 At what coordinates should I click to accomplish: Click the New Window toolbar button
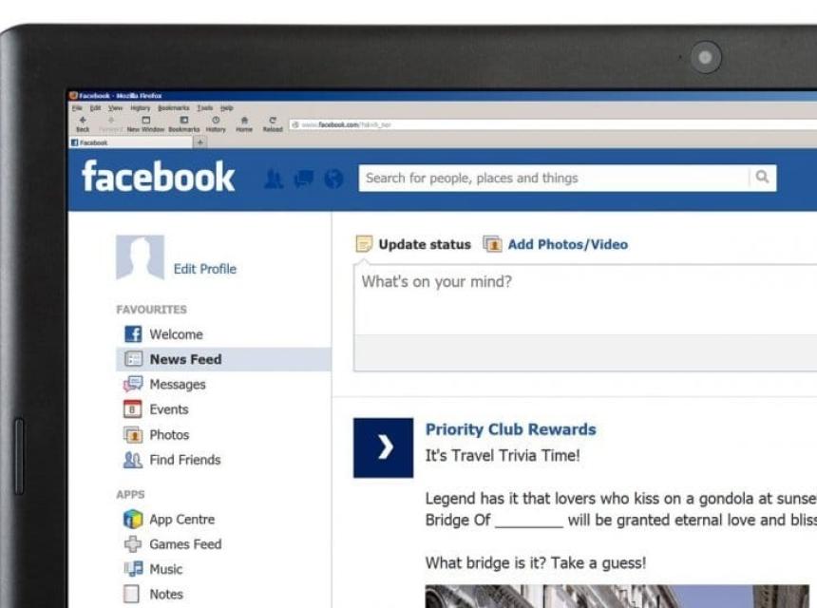tap(145, 123)
